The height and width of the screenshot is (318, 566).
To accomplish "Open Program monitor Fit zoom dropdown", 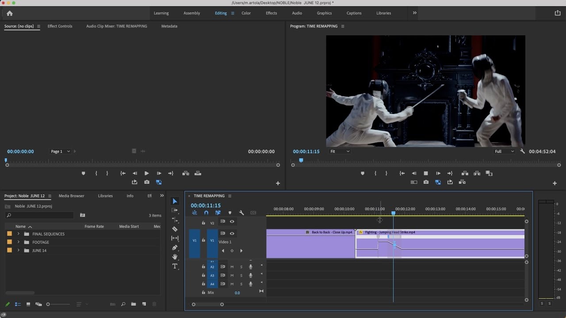I will (x=340, y=151).
